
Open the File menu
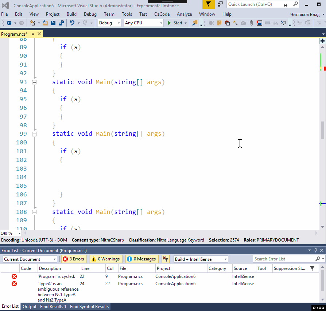pos(4,14)
